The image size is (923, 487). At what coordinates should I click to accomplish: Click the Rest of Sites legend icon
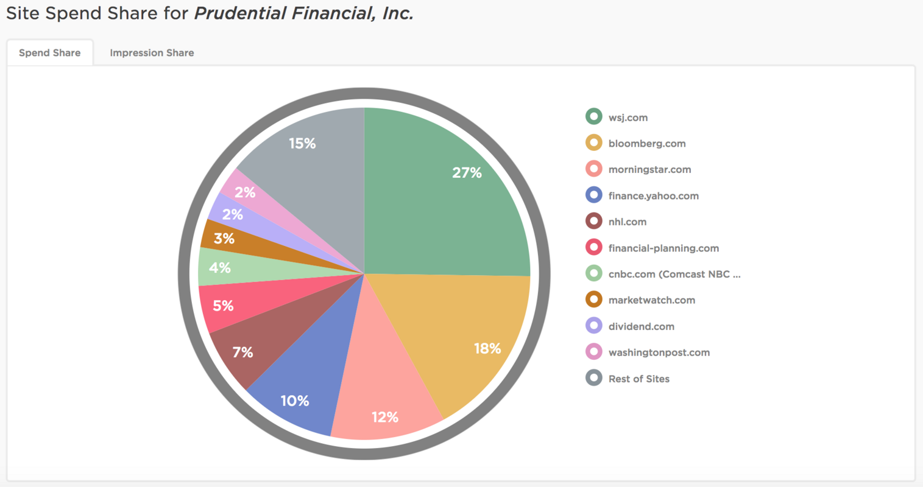point(593,378)
